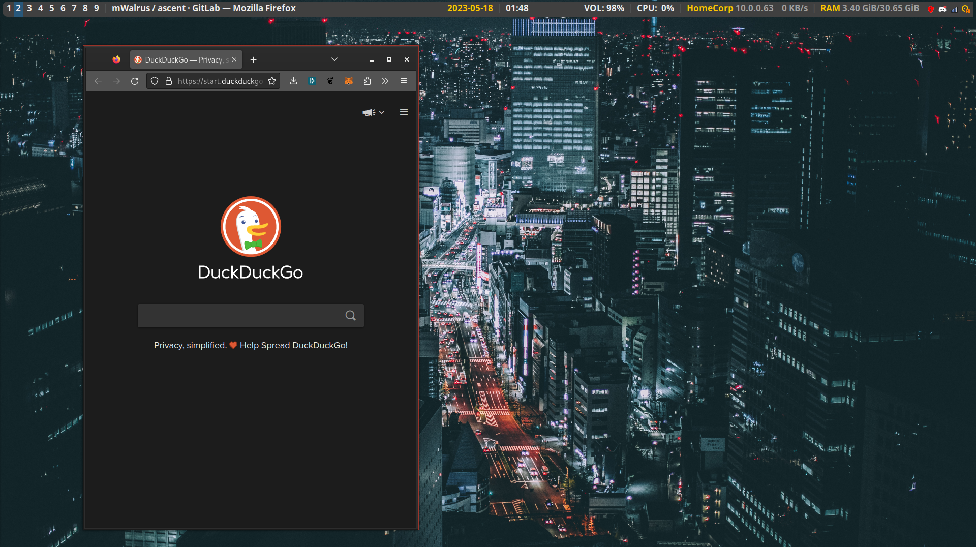This screenshot has height=547, width=976.
Task: Click the red shield tray icon
Action: coord(931,9)
